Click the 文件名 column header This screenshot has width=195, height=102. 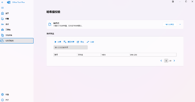(89, 55)
